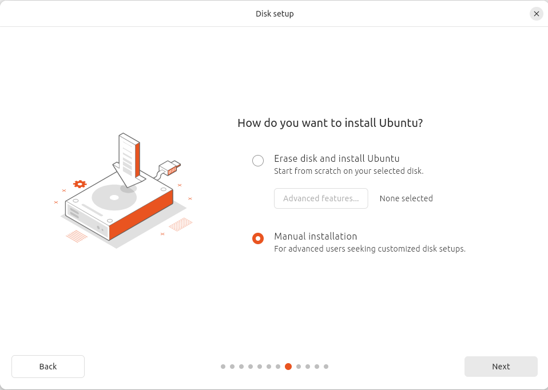Click the dot right after the orange one
The height and width of the screenshot is (390, 548).
[x=299, y=367]
